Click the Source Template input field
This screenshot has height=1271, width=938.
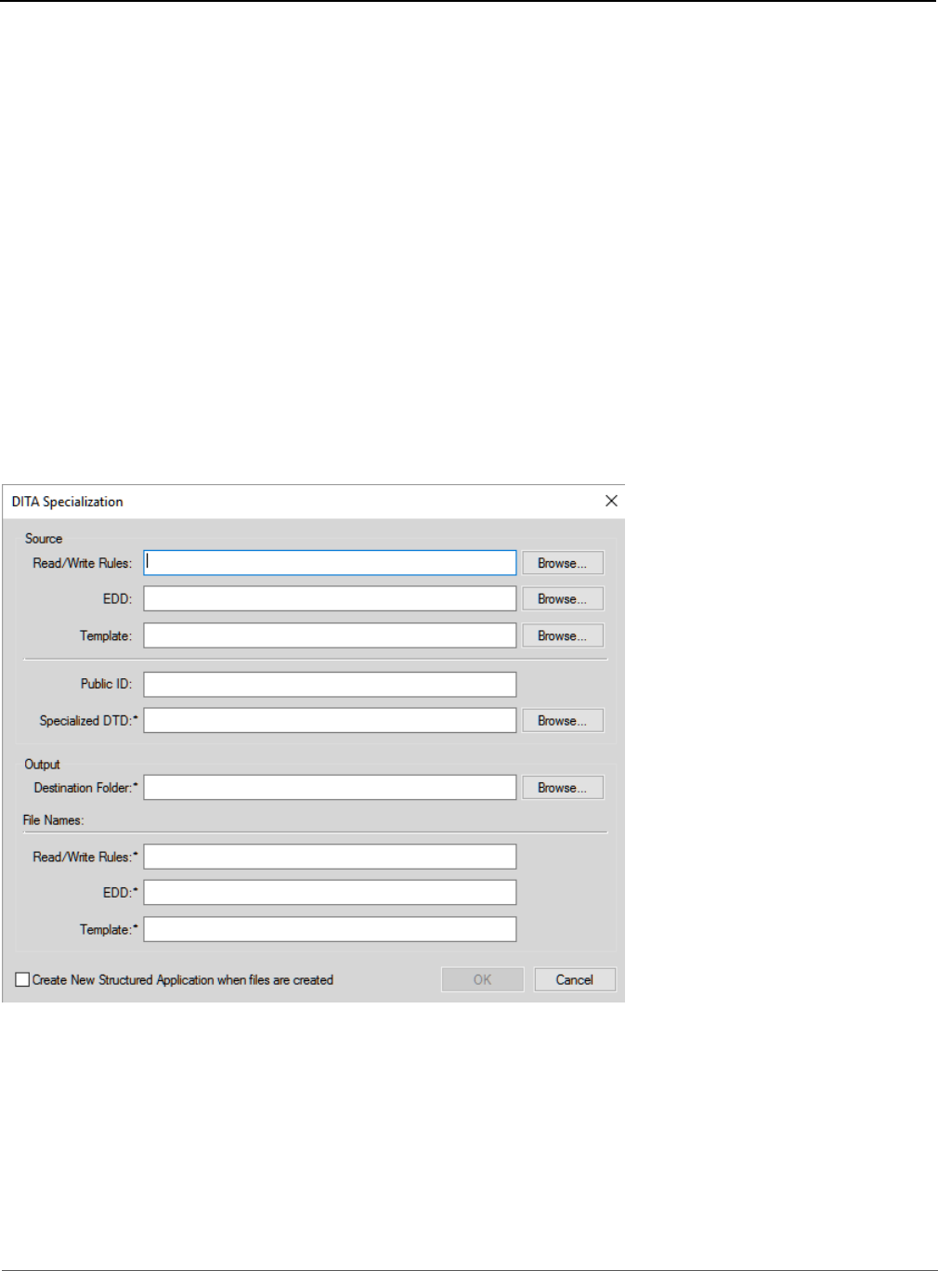pyautogui.click(x=330, y=635)
